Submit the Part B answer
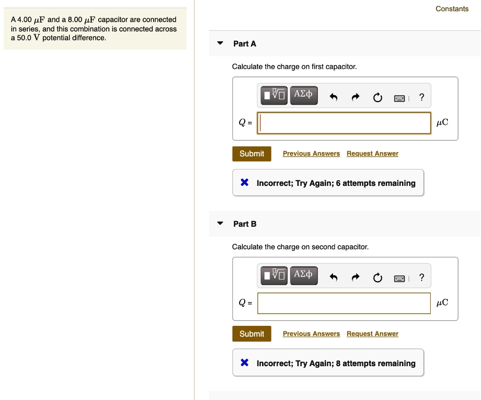This screenshot has width=481, height=400. pos(252,334)
